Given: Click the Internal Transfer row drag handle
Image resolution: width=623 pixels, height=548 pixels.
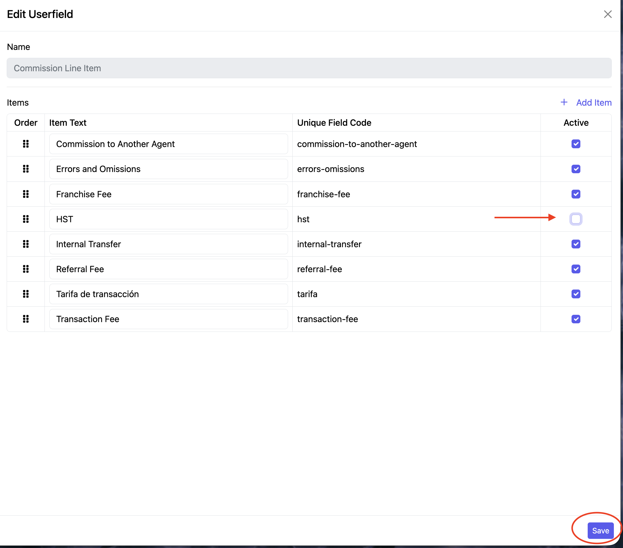Looking at the screenshot, I should pyautogui.click(x=26, y=244).
